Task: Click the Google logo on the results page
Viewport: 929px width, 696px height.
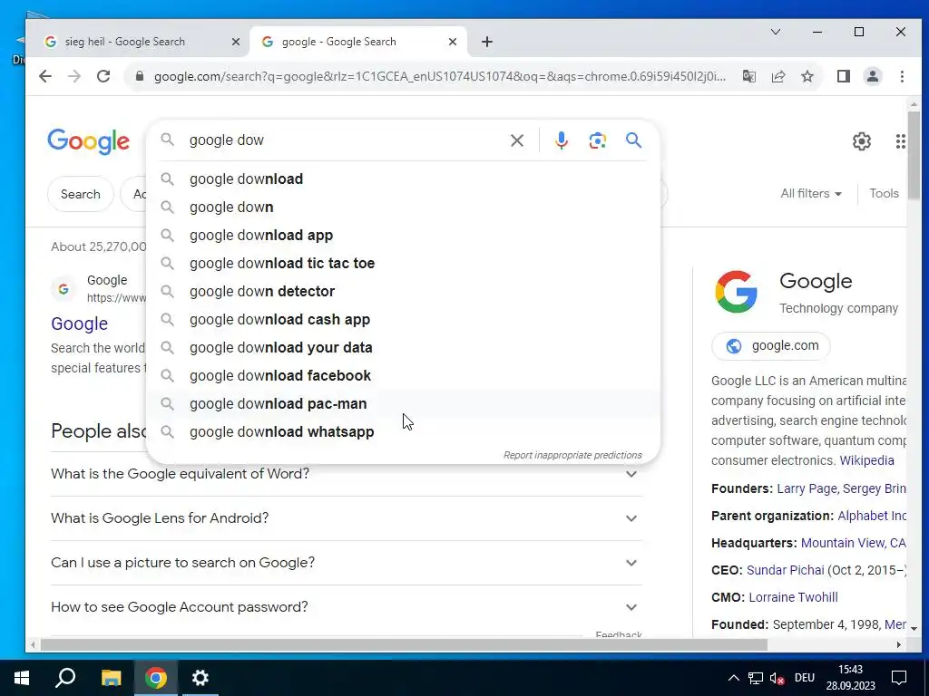Action: tap(88, 140)
